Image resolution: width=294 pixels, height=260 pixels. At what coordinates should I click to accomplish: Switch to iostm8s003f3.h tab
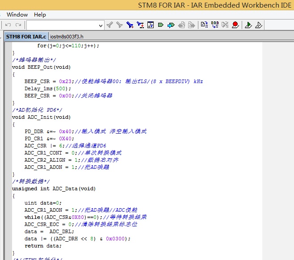point(67,37)
